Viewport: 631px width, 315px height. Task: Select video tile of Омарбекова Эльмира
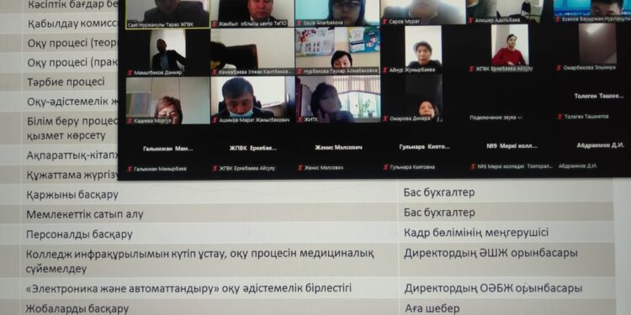pyautogui.click(x=592, y=47)
